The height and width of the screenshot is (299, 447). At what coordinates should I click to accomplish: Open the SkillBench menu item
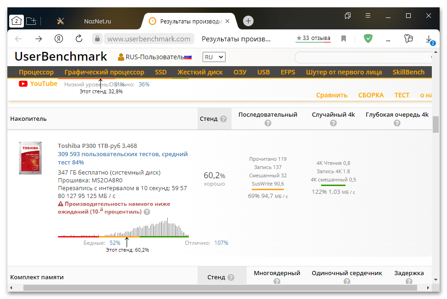408,72
